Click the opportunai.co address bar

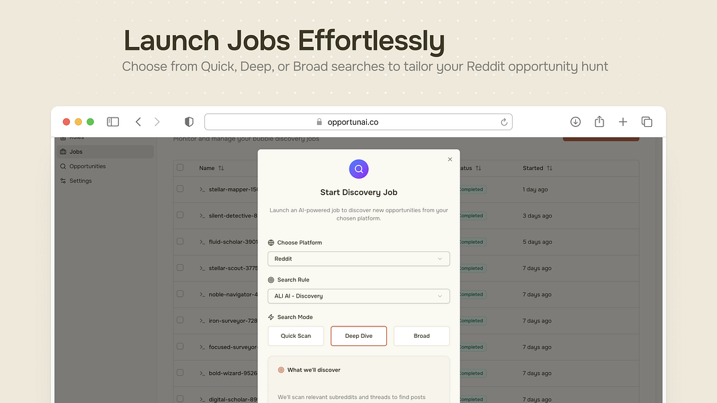(x=358, y=122)
